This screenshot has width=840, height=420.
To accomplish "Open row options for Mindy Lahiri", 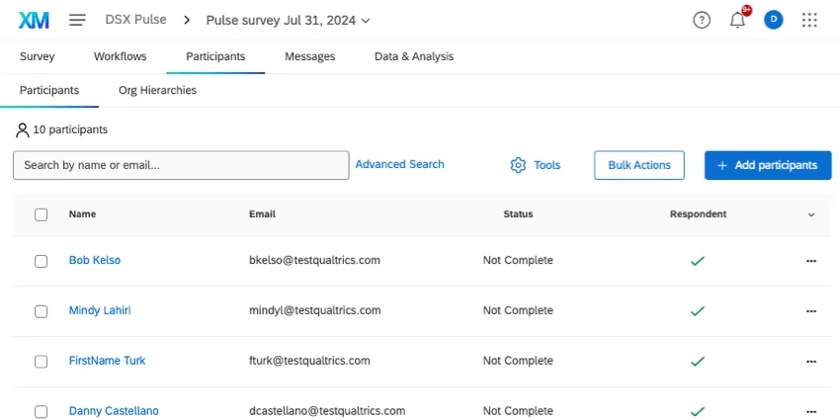I will tap(811, 310).
